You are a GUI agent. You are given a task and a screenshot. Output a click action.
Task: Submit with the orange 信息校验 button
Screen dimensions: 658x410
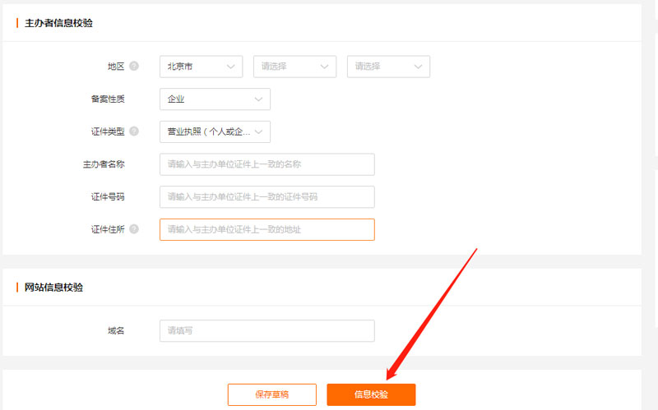point(371,394)
